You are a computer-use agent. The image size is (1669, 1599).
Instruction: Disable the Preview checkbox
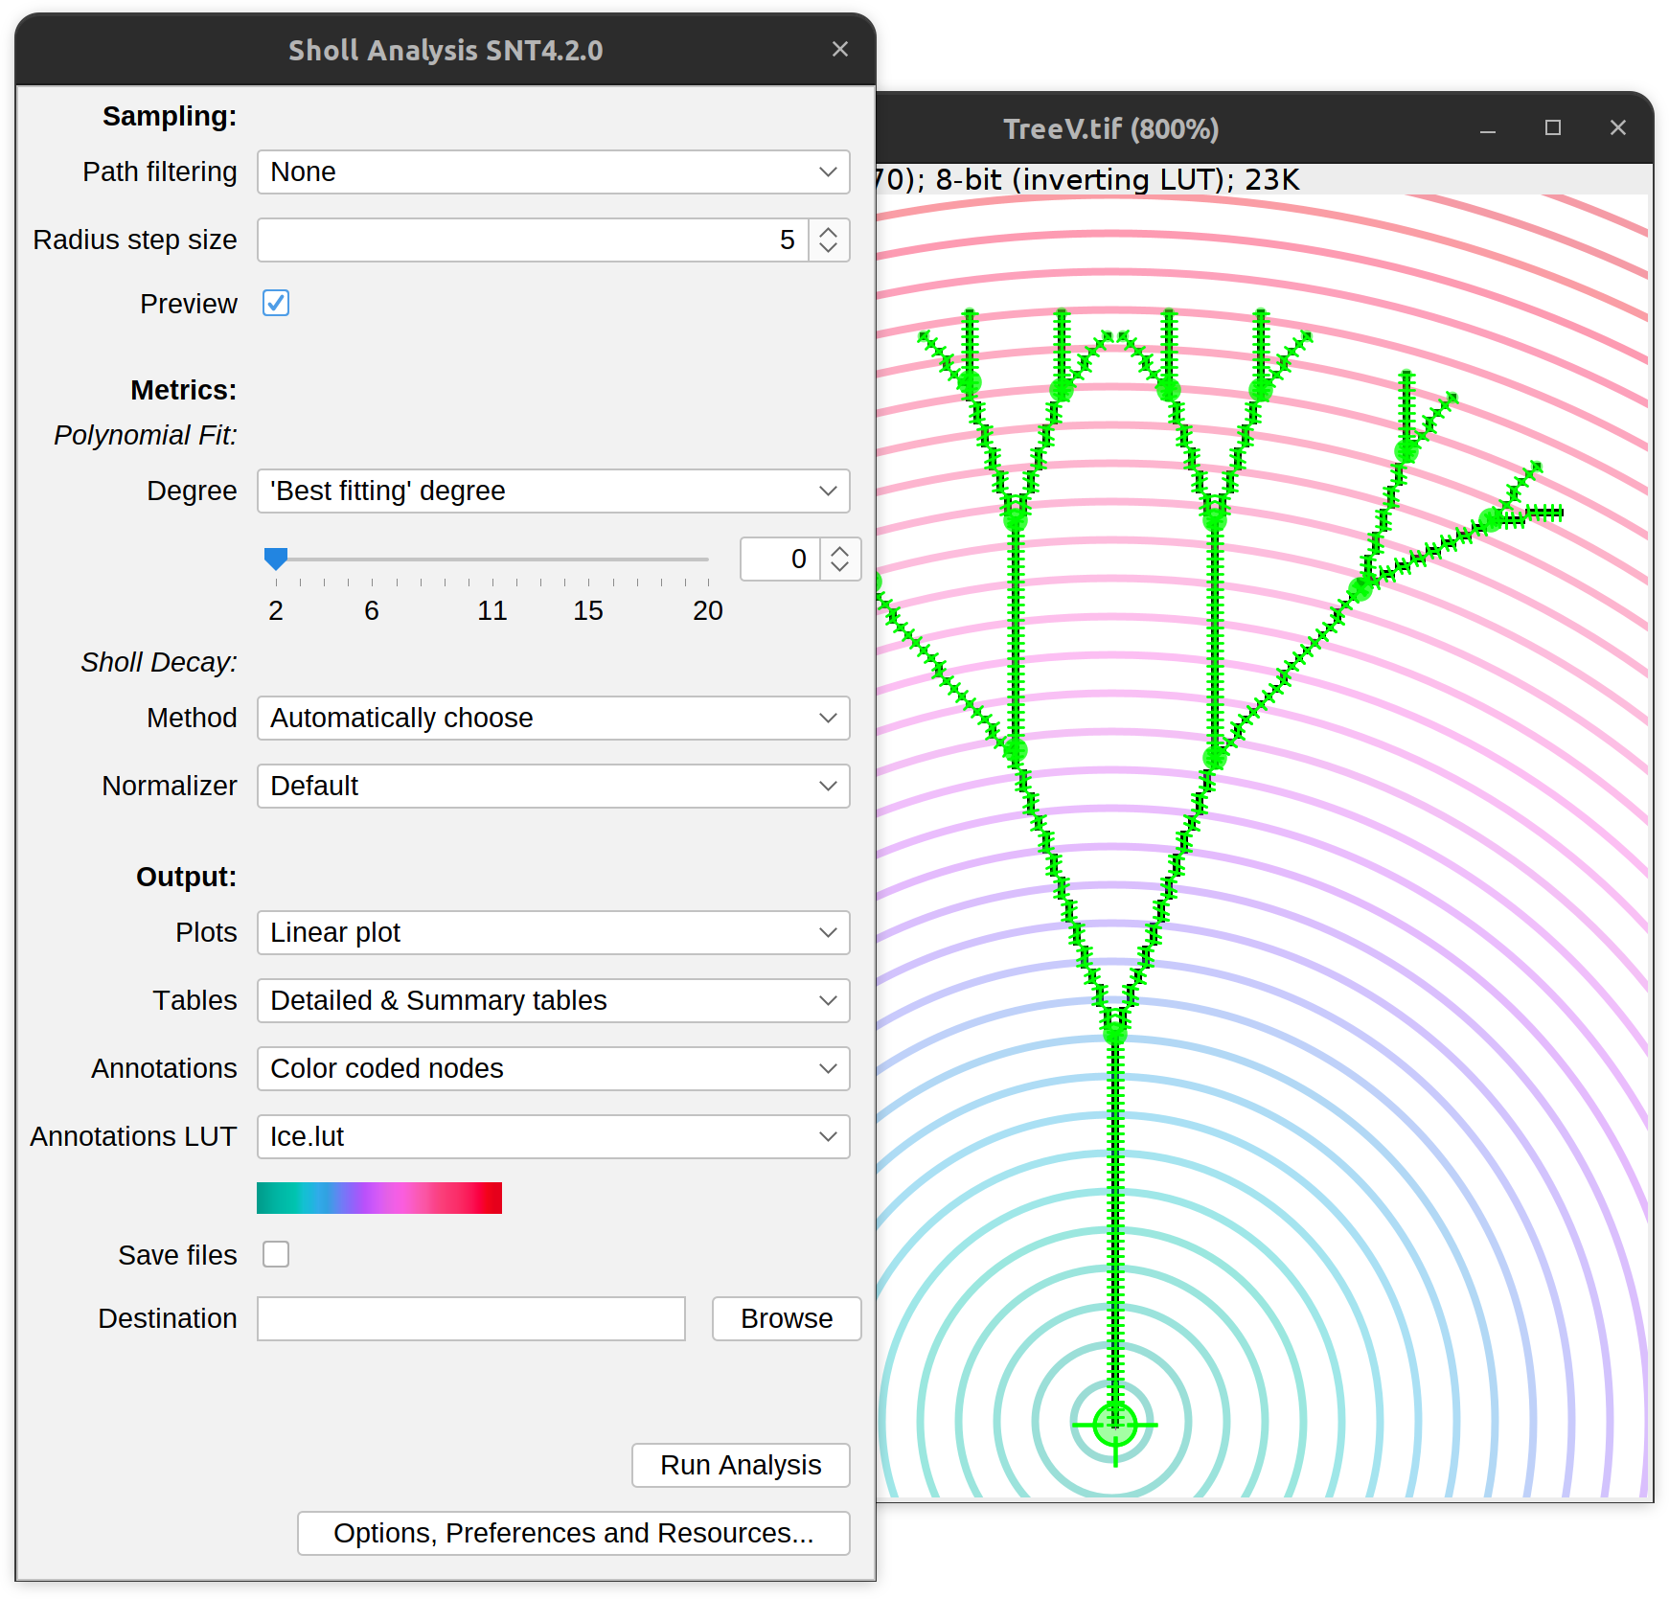(x=276, y=303)
